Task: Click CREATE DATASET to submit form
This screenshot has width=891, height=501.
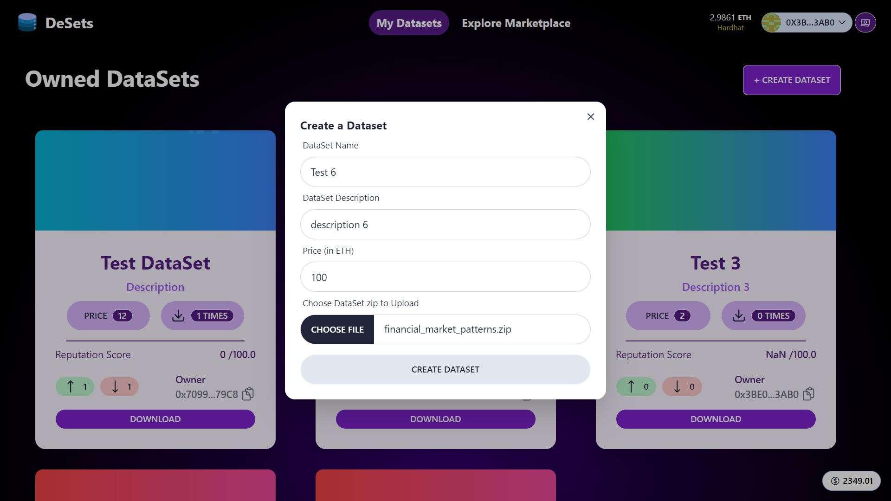Action: 445,369
